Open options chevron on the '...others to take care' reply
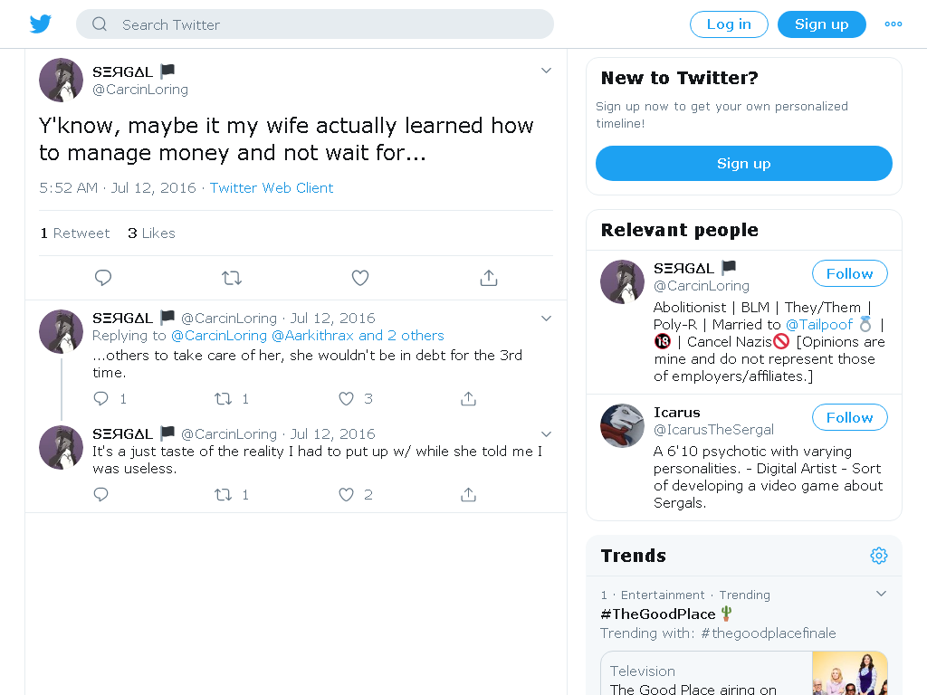The height and width of the screenshot is (695, 927). tap(546, 318)
